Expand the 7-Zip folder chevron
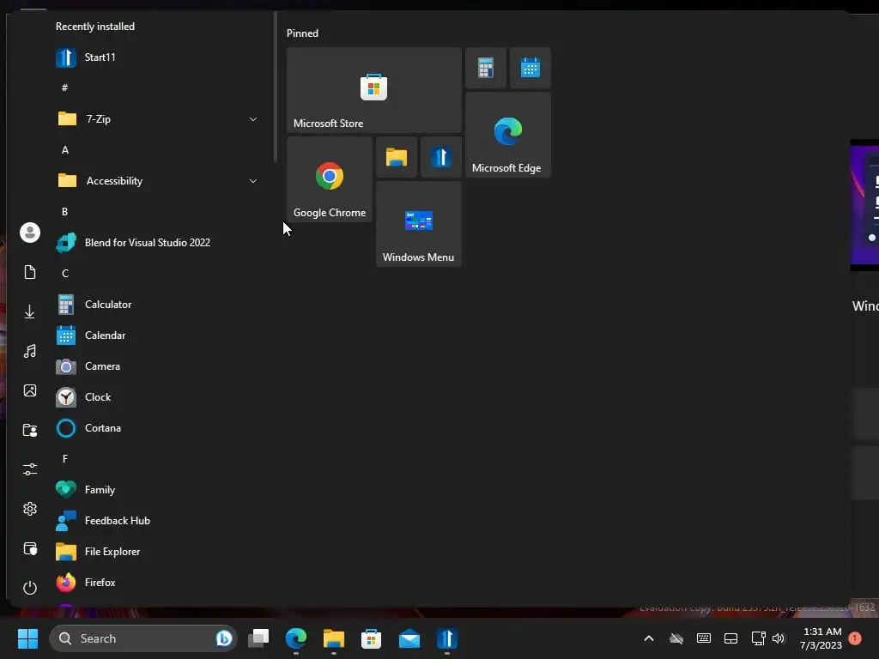 click(253, 119)
